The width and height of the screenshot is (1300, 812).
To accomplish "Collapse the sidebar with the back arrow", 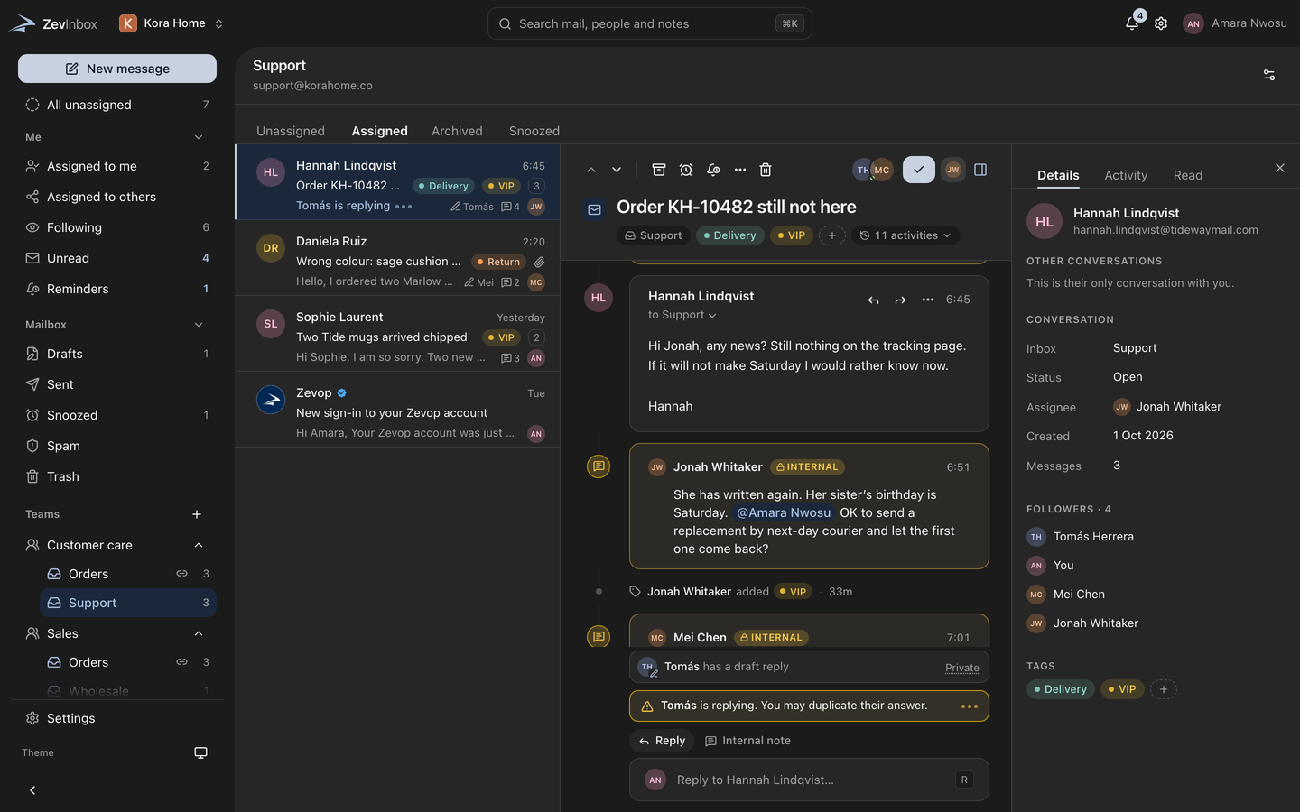I will pos(32,790).
